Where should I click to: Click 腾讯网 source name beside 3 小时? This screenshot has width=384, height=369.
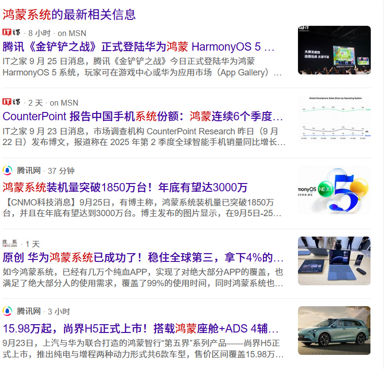[x=29, y=312]
